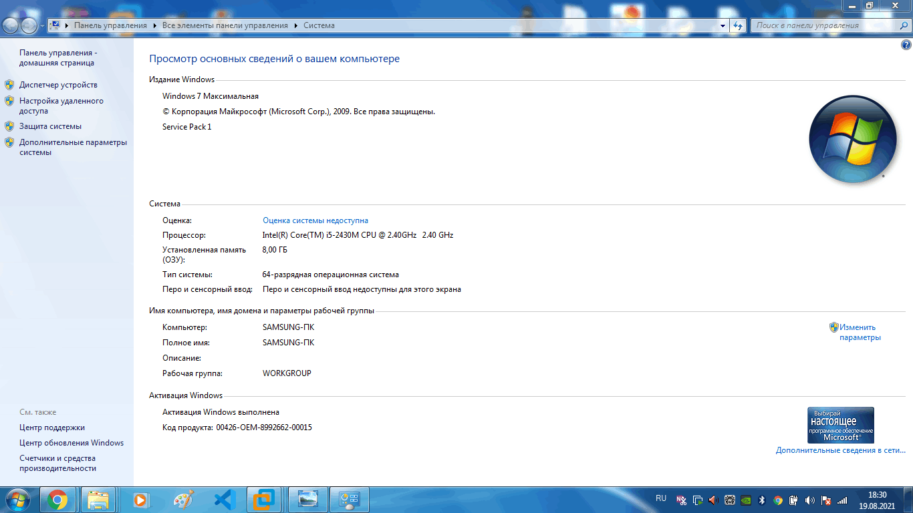This screenshot has width=913, height=513.
Task: Open the OneNote clipper tray icon
Action: (x=681, y=500)
